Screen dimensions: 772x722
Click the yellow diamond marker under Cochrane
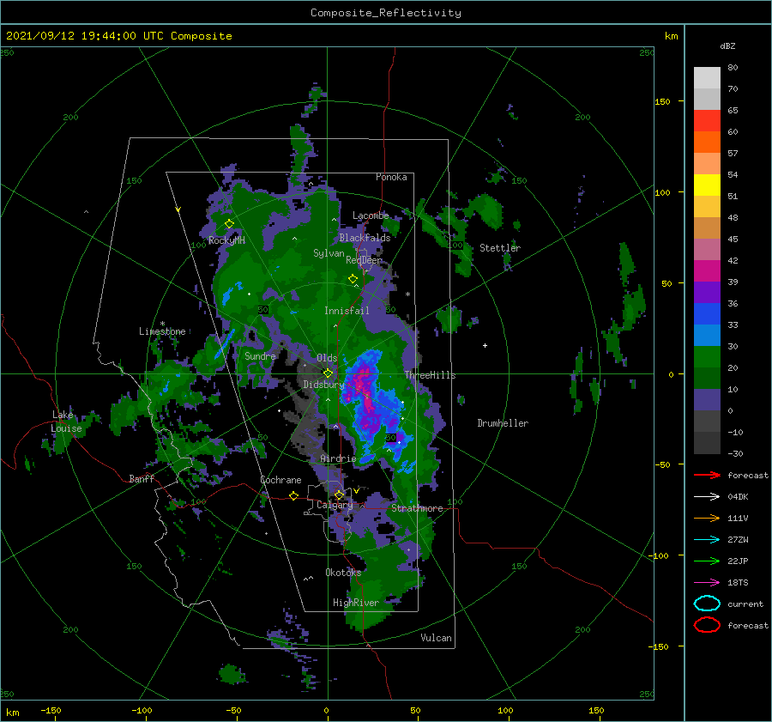tap(293, 495)
